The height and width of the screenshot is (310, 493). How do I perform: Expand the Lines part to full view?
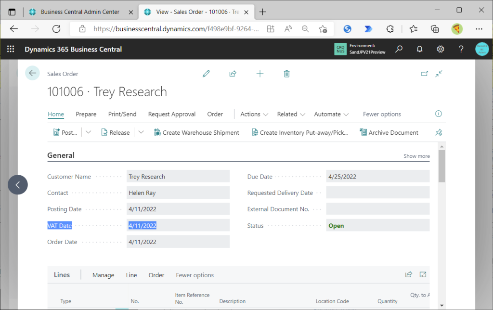(423, 274)
